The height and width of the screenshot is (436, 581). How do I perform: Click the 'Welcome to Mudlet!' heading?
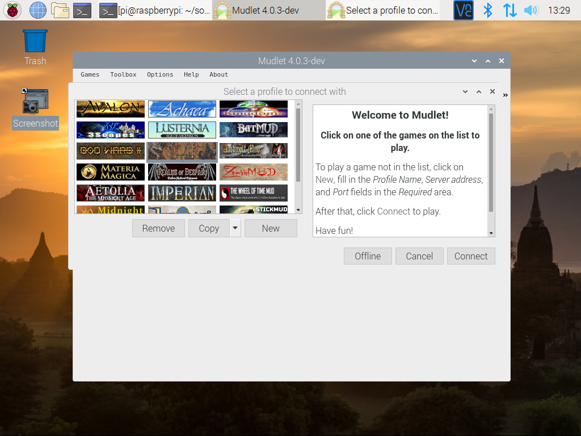[400, 115]
